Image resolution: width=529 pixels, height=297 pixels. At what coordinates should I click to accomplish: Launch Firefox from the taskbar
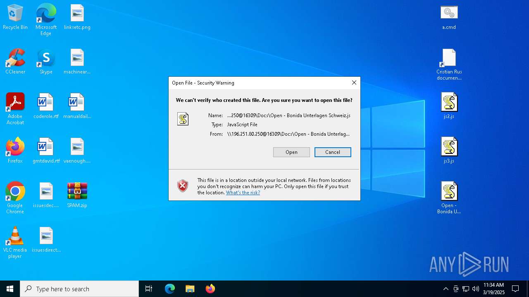(x=210, y=289)
